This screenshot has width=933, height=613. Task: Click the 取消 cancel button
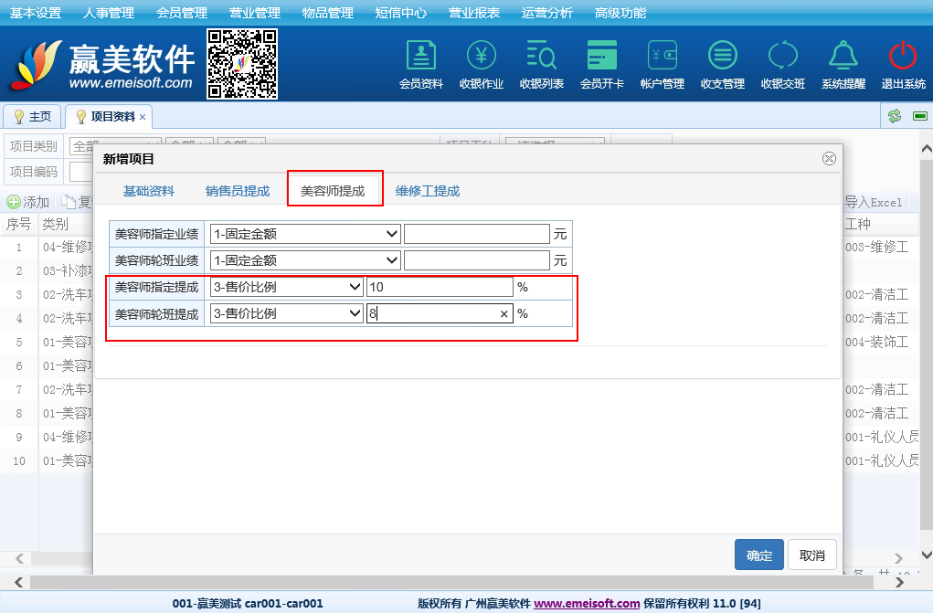[x=811, y=555]
